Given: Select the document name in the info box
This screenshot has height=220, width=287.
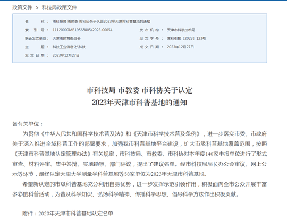Looking at the screenshot, I should point(101,21).
